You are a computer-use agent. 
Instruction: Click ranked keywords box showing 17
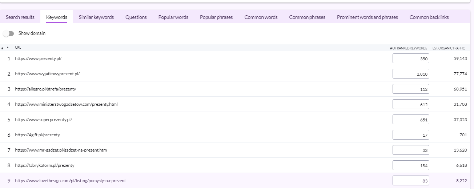point(411,135)
